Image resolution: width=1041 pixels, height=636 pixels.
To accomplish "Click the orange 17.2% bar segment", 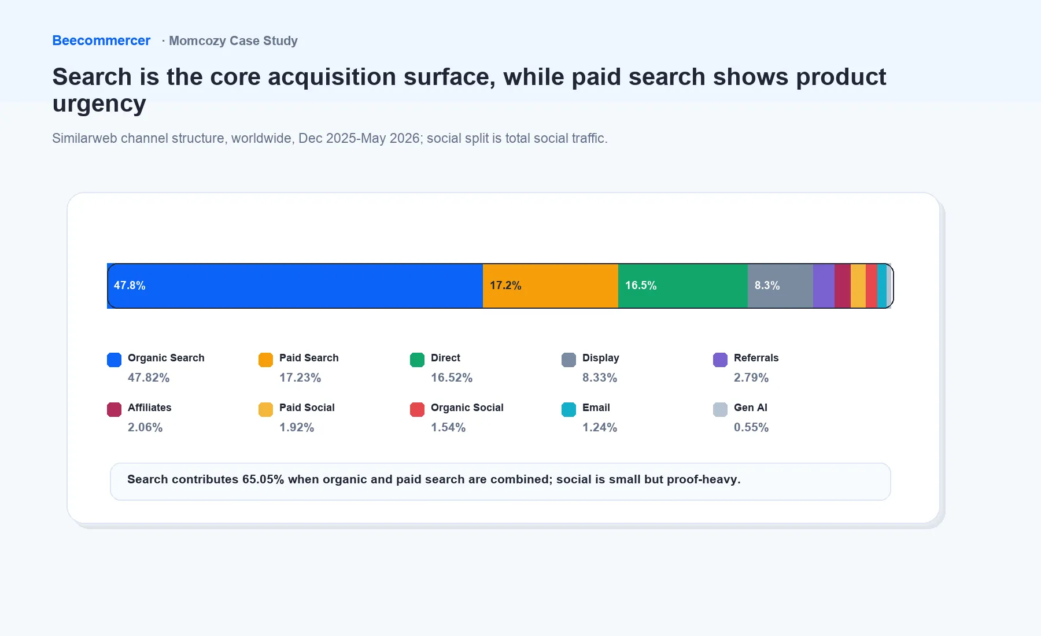I will 551,286.
